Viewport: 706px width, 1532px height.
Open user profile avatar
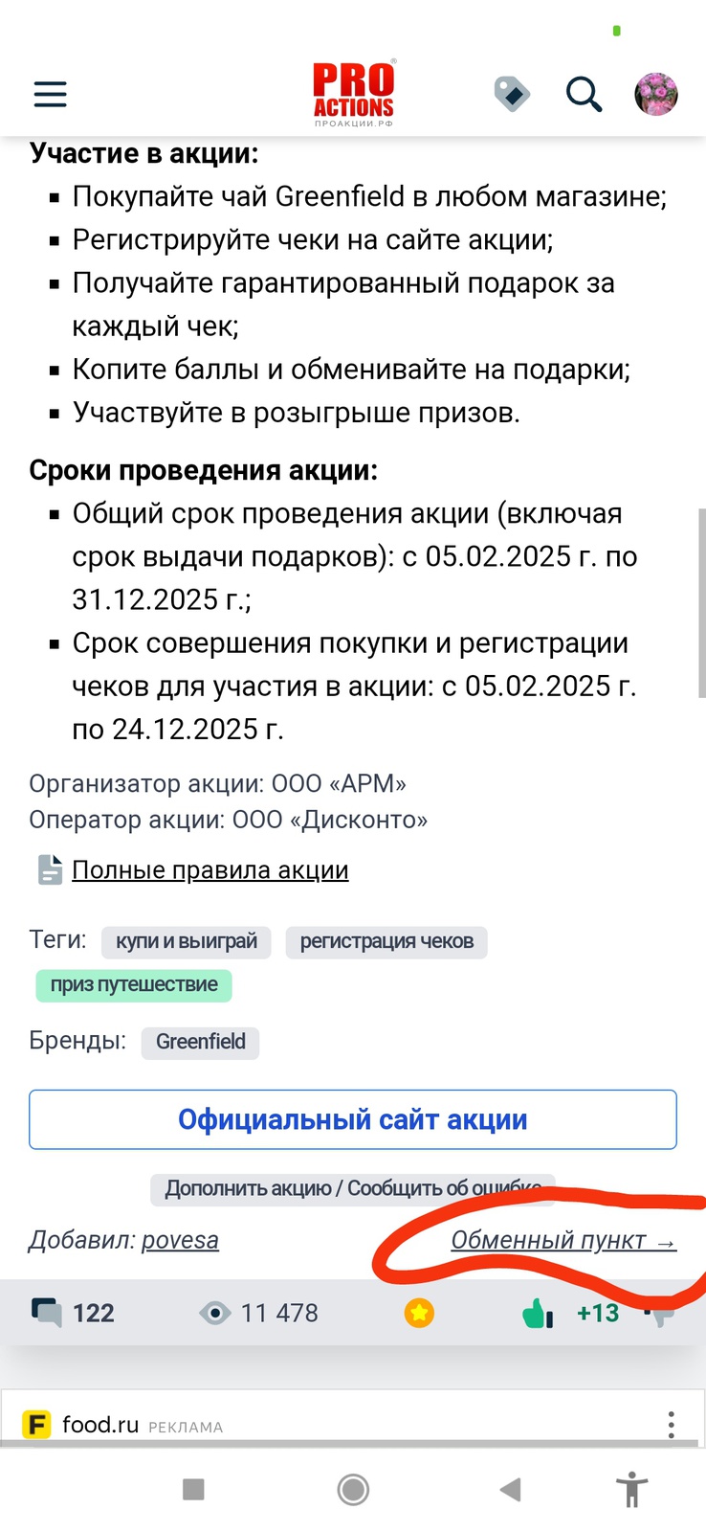656,95
